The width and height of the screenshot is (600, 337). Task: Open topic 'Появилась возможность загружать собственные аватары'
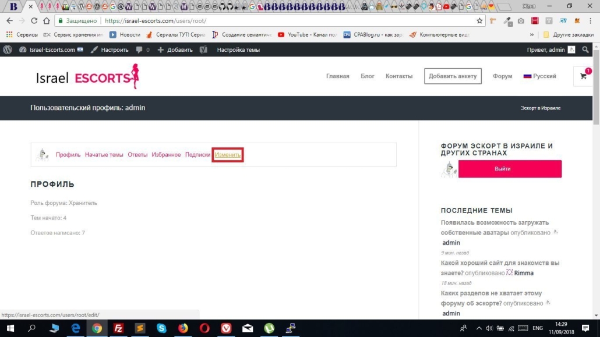tap(495, 228)
